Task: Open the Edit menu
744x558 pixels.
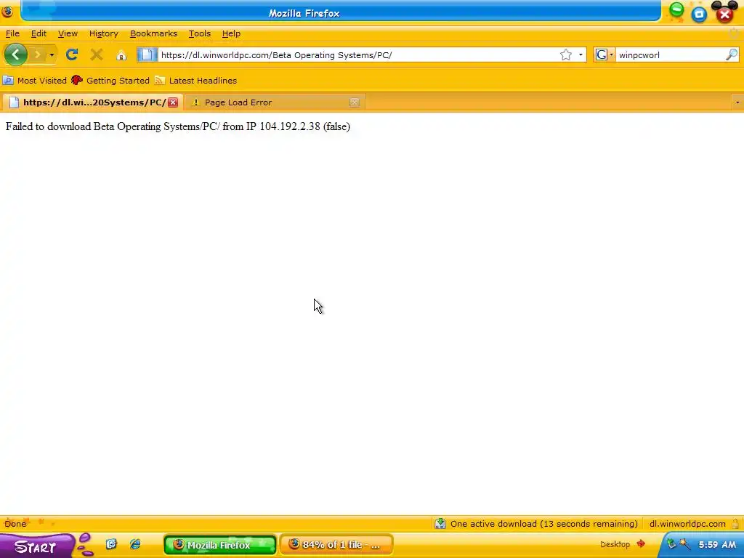Action: point(39,33)
